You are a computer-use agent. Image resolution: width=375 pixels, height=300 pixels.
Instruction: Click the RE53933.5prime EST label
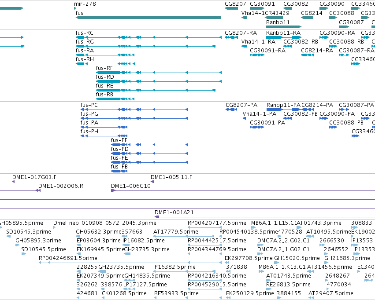177,293
